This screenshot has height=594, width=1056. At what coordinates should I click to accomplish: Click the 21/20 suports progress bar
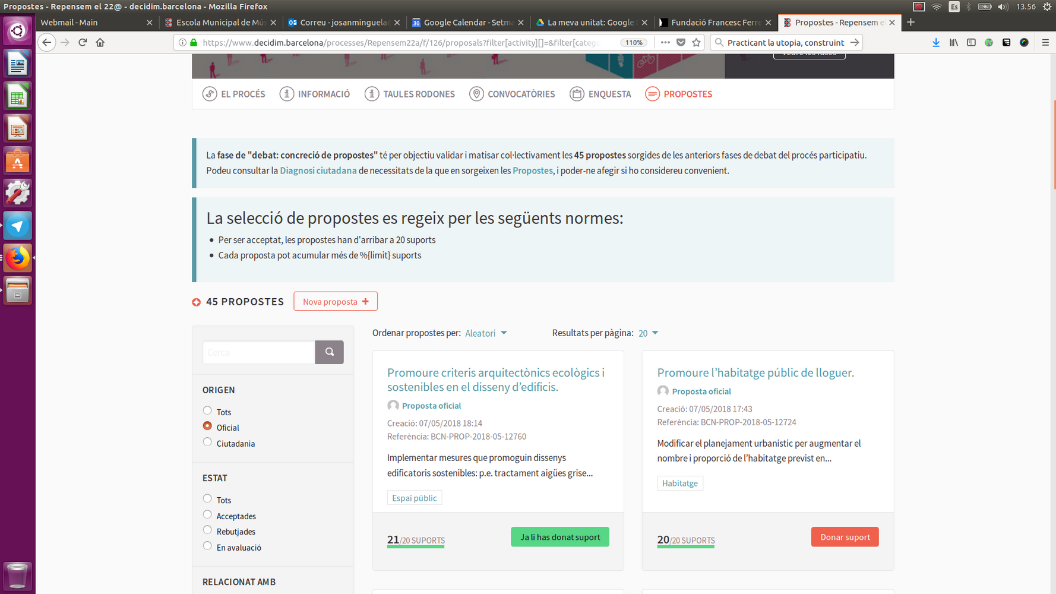(x=416, y=546)
